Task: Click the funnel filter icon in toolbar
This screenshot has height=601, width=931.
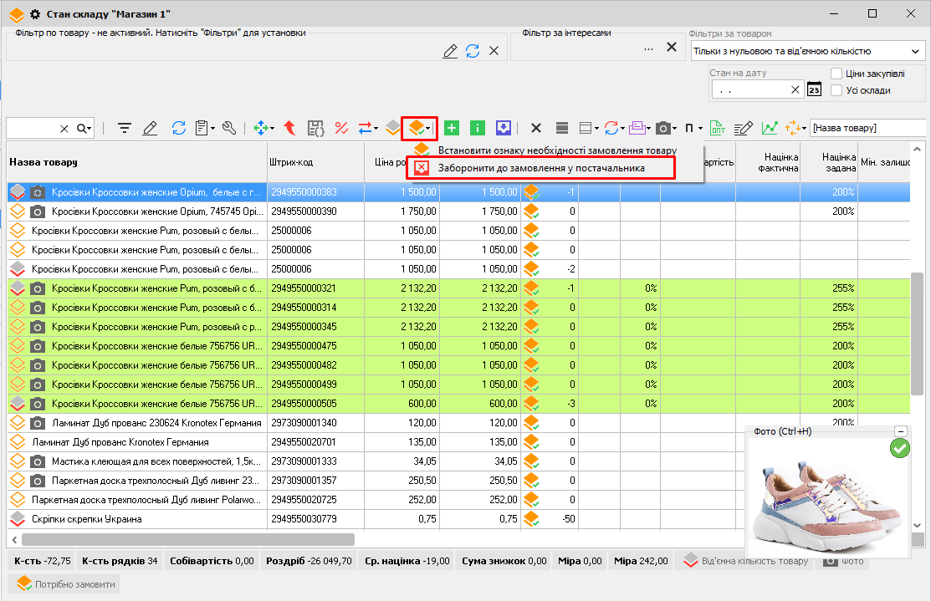Action: tap(125, 128)
